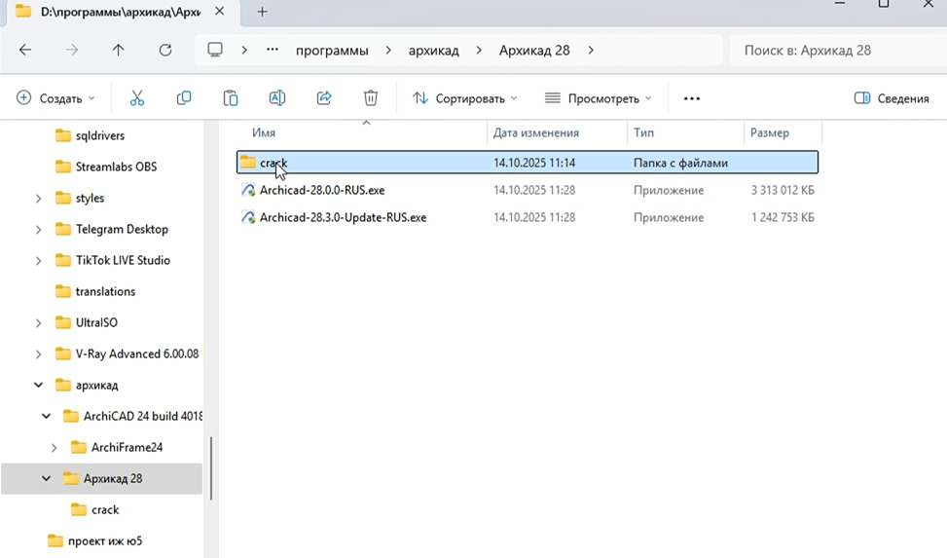
Task: Toggle the Сведения details pane
Action: pyautogui.click(x=892, y=98)
